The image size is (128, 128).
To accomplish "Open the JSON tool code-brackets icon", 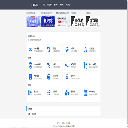I will 30,50.
